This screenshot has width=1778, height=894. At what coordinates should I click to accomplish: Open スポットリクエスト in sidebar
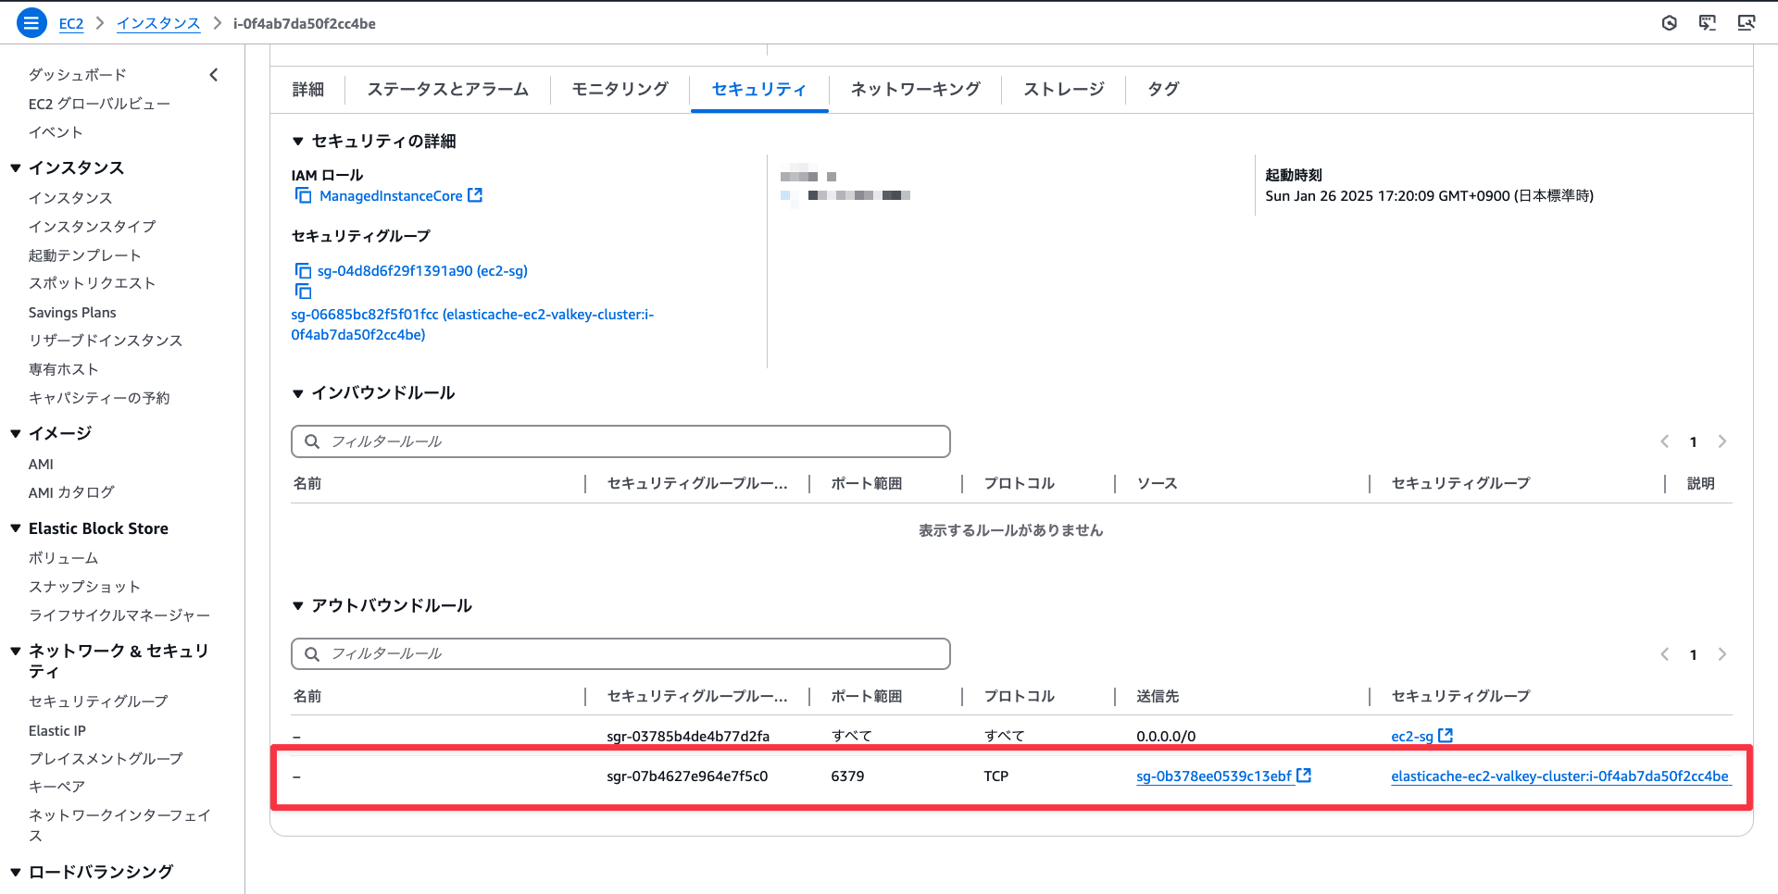[x=92, y=283]
